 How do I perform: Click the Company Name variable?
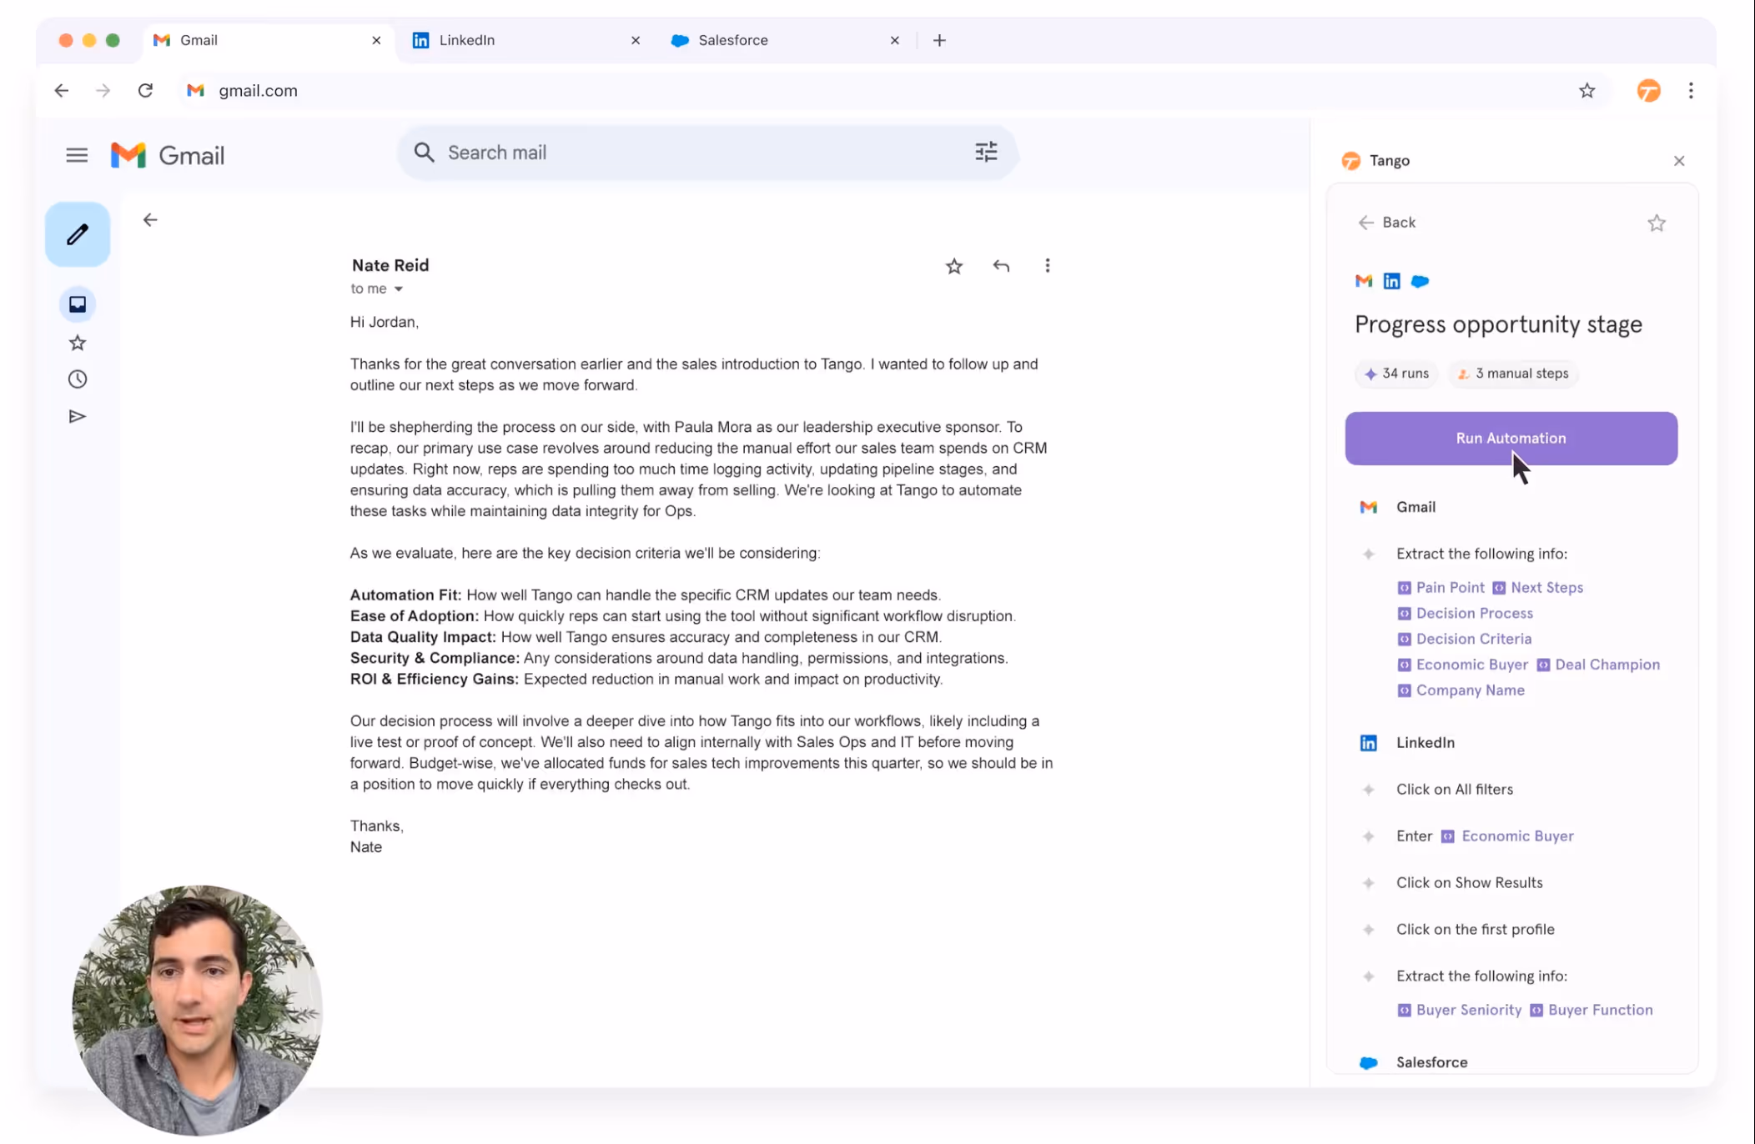tap(1461, 691)
